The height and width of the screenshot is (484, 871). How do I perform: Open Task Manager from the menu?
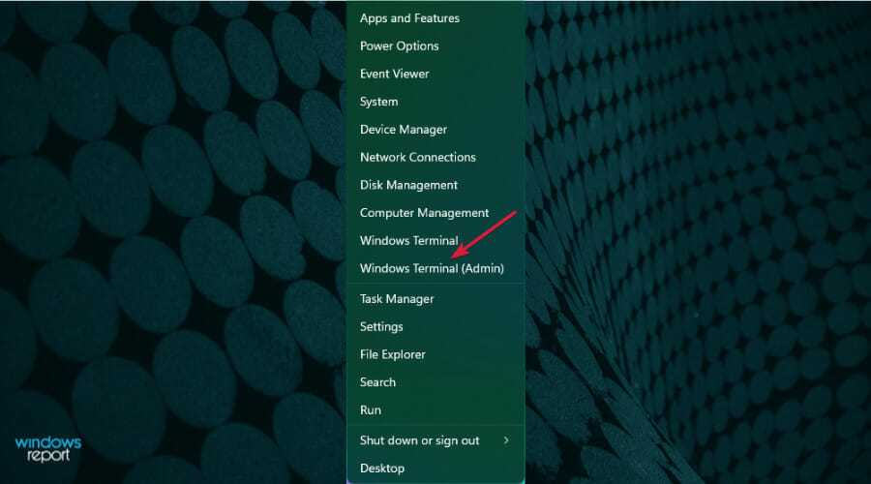tap(396, 299)
